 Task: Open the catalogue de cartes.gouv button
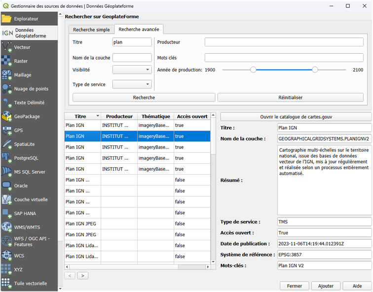[296, 117]
